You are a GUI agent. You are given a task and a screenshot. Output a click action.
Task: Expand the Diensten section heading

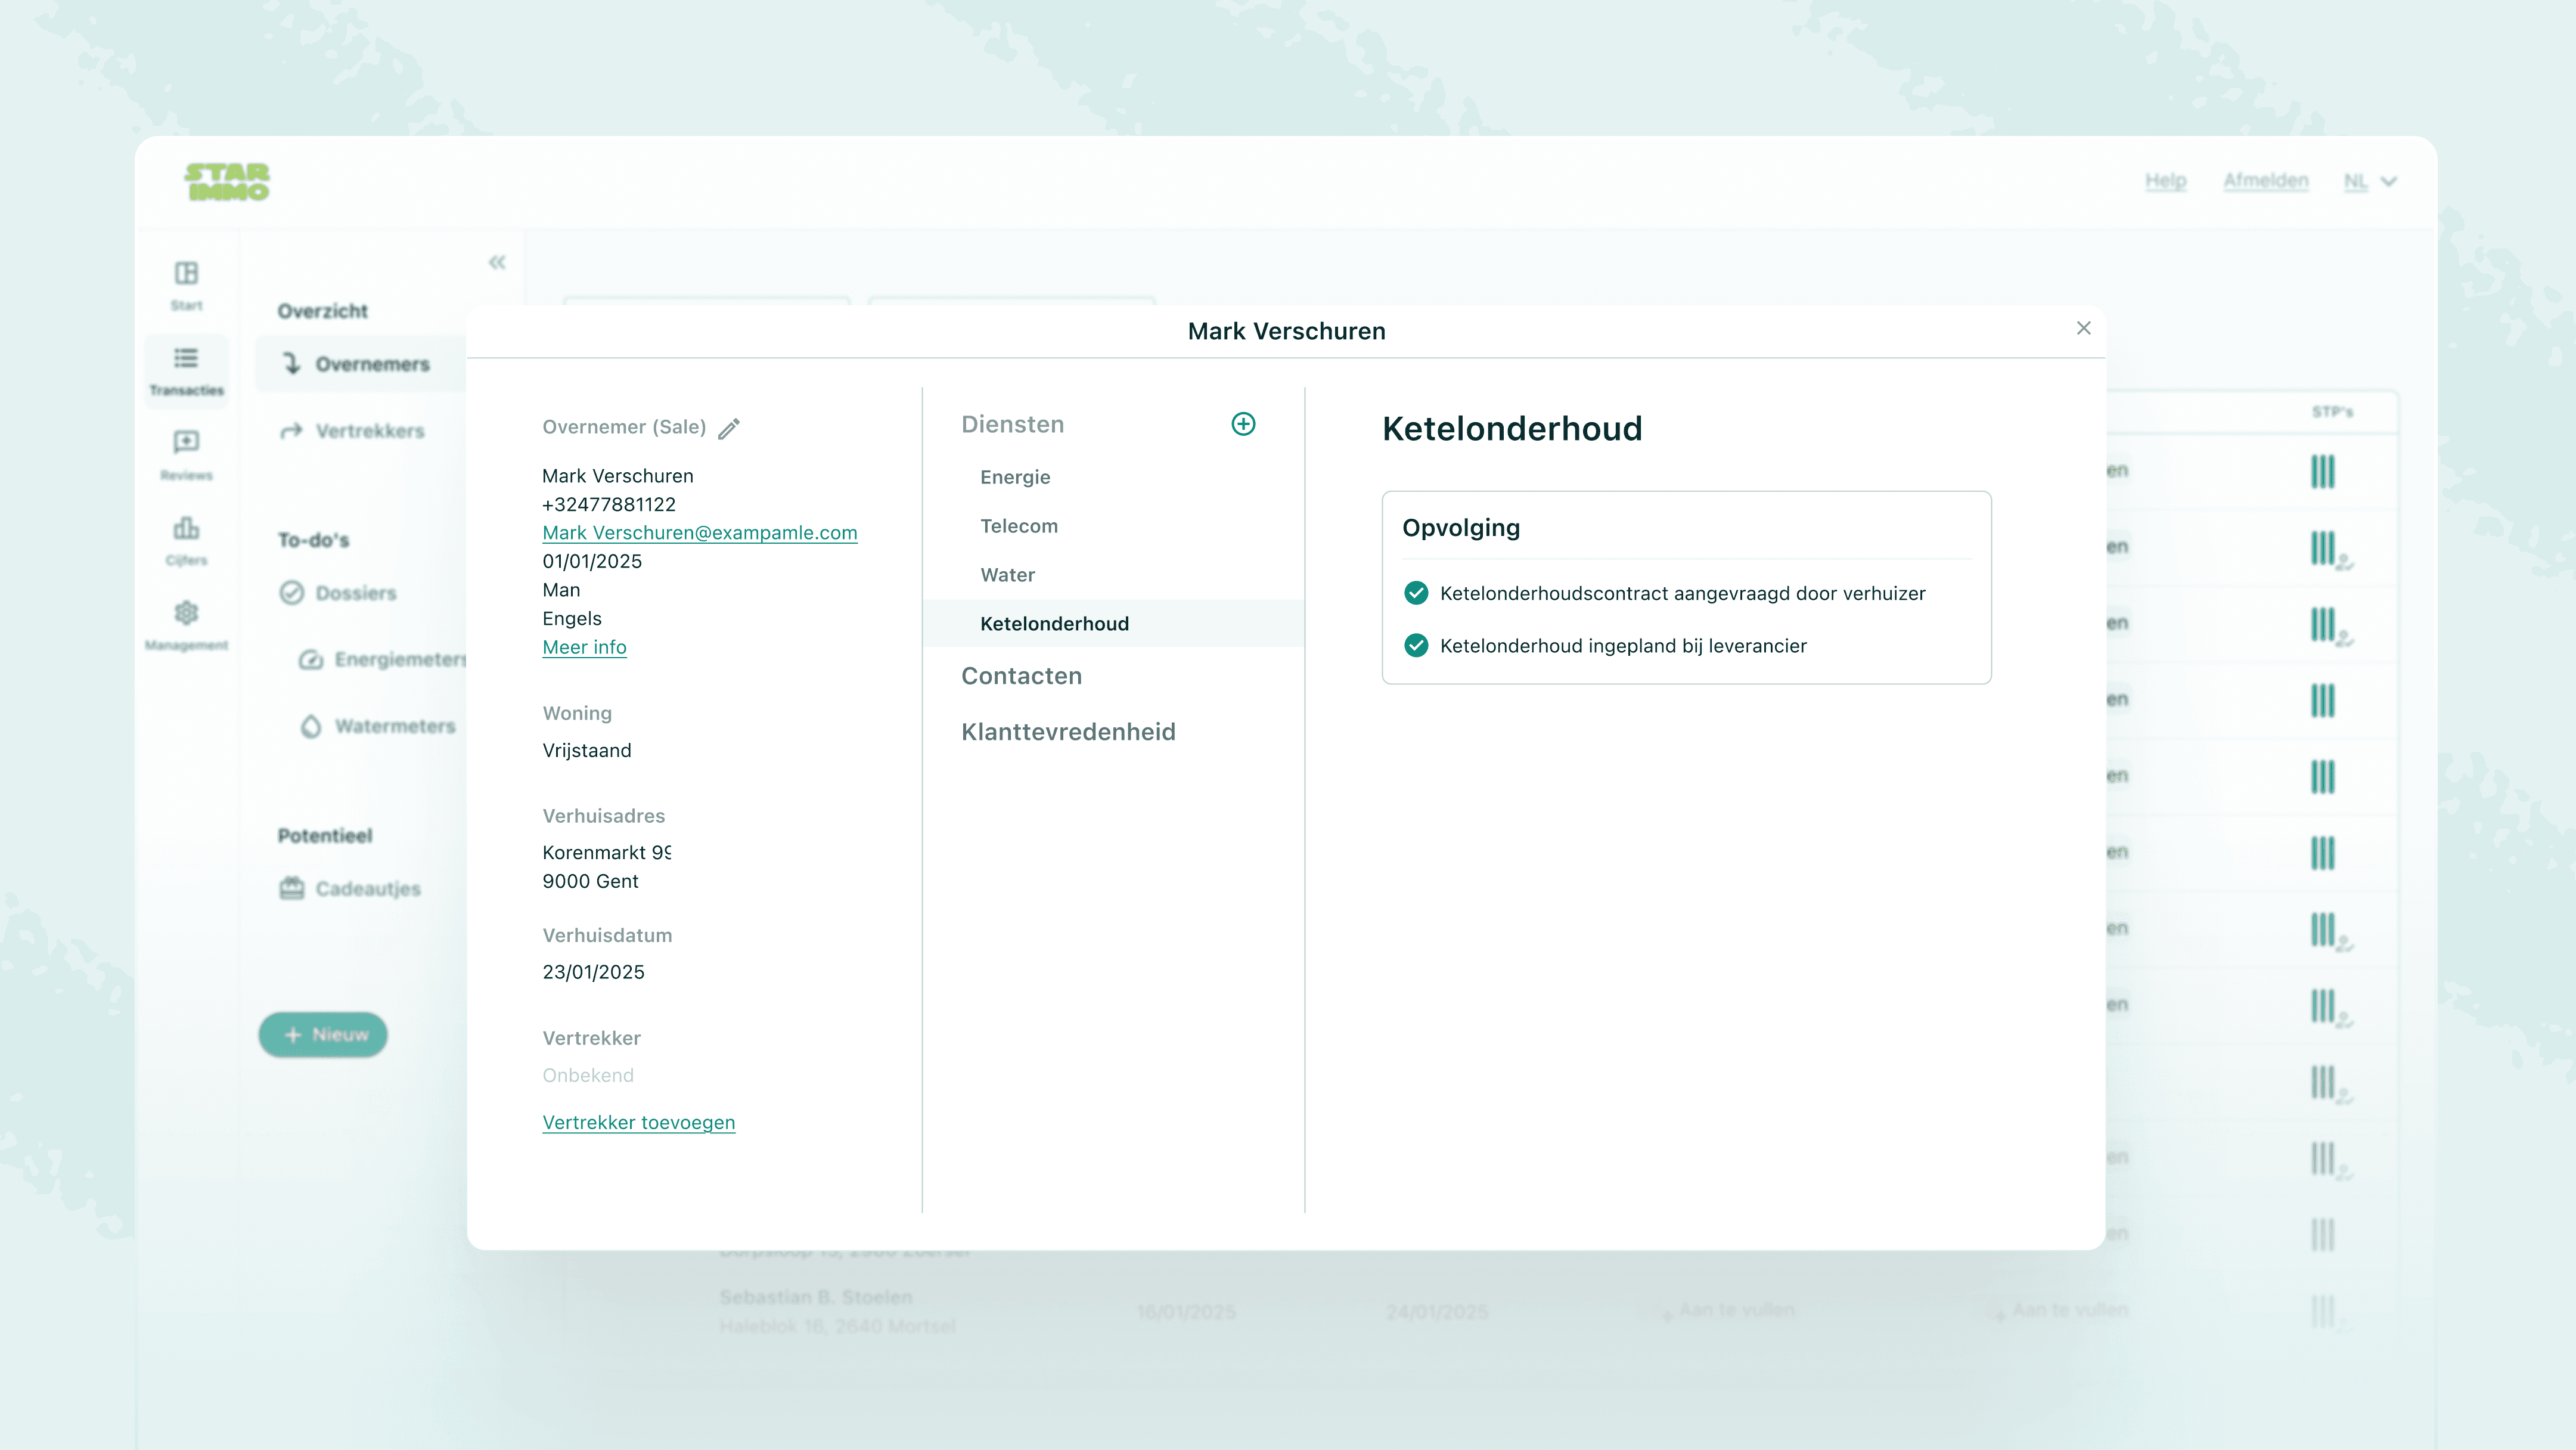1012,424
